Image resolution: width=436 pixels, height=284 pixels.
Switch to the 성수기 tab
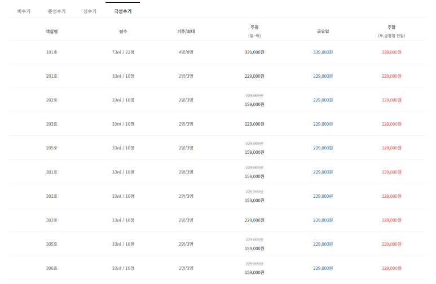click(90, 11)
